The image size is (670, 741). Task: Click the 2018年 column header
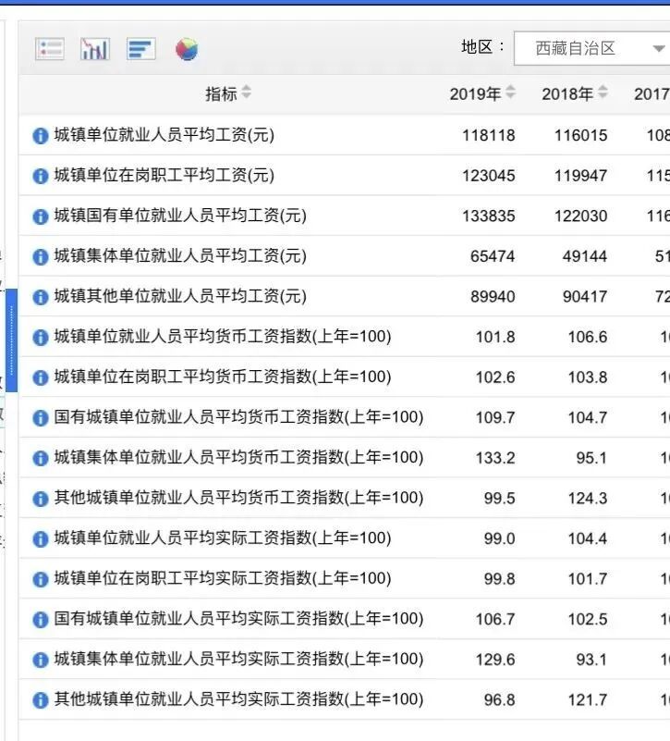click(567, 94)
